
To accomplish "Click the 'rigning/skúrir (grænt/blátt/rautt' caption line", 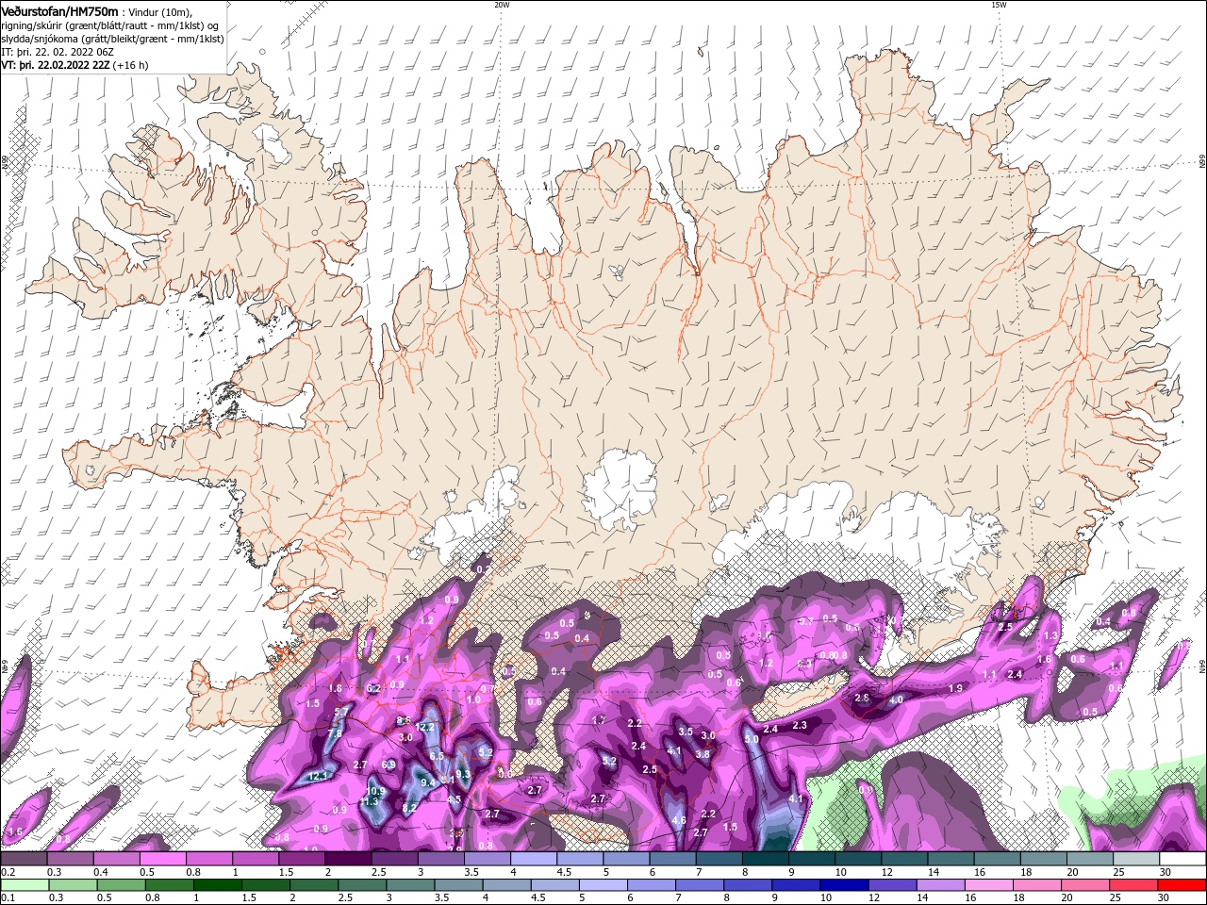I will pos(110,25).
